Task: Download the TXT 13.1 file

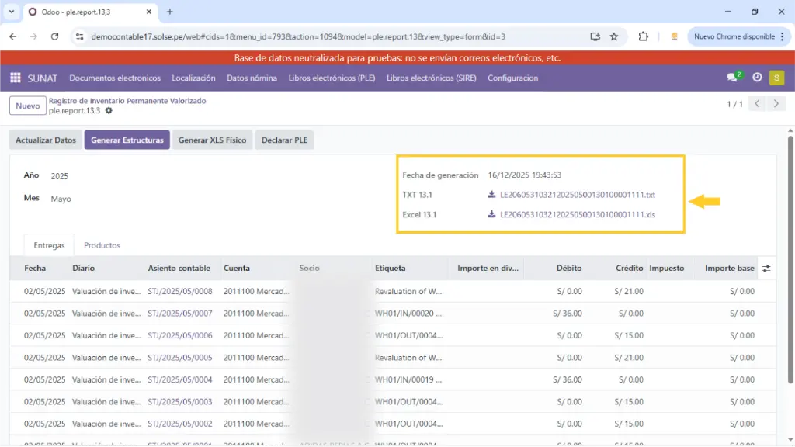Action: pyautogui.click(x=572, y=195)
